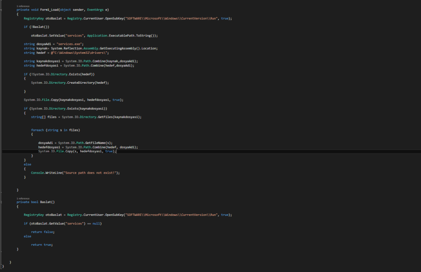Image resolution: width=421 pixels, height=272 pixels.
Task: Click the "Source path does not exist!" string
Action: coord(91,173)
